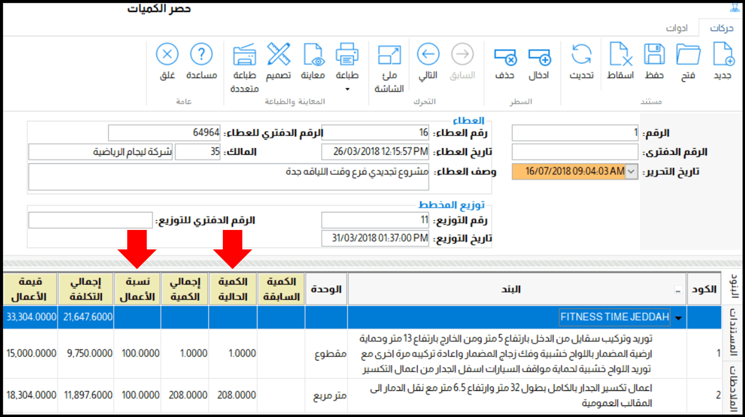Screen dimensions: 745x417
Task: Open the المستندات side tab
Action: pos(733,332)
